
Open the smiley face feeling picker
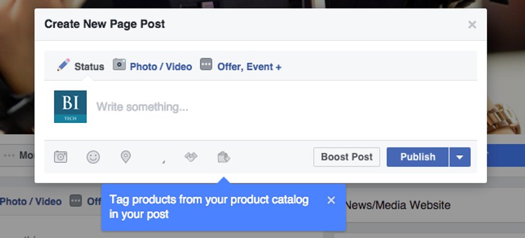(x=93, y=157)
